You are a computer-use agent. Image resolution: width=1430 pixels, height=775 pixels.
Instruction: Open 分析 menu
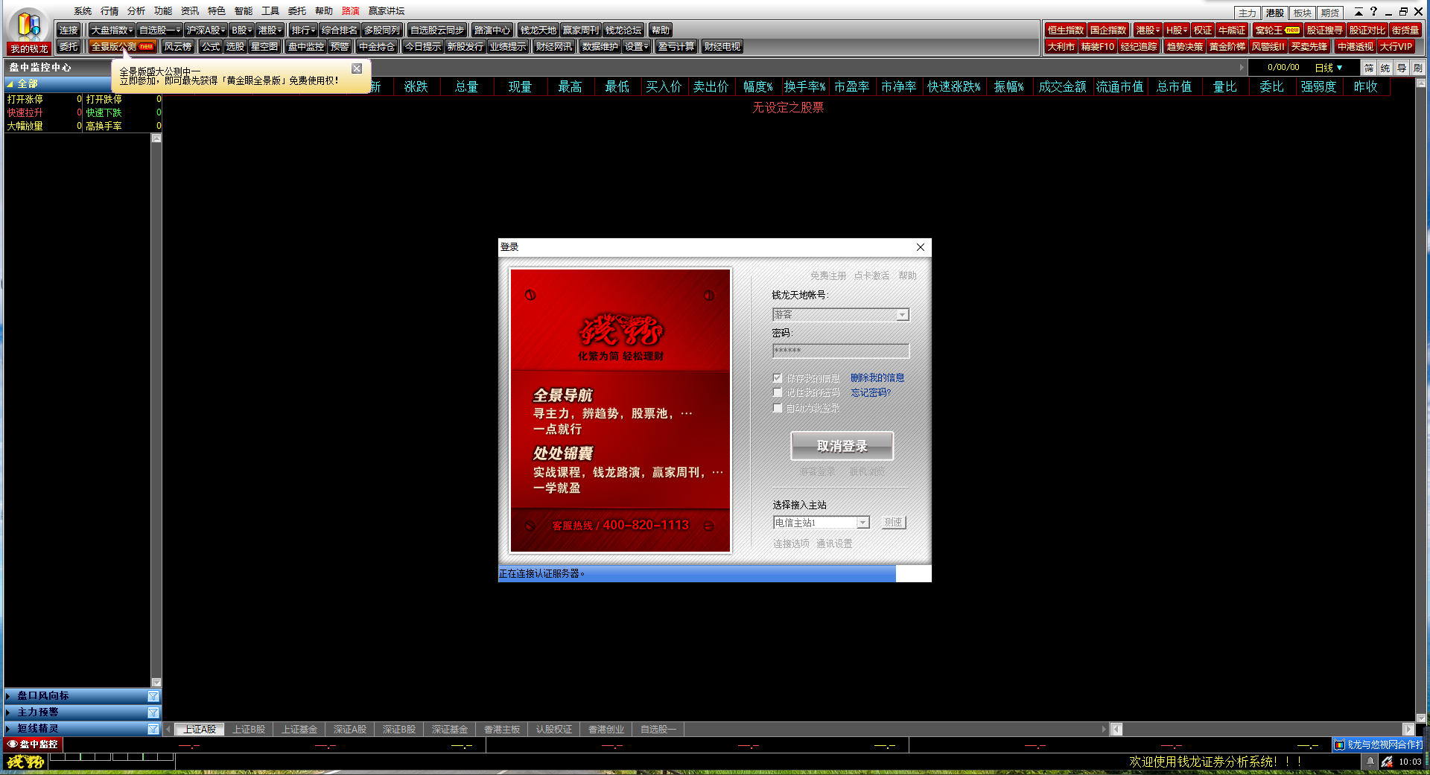(136, 11)
